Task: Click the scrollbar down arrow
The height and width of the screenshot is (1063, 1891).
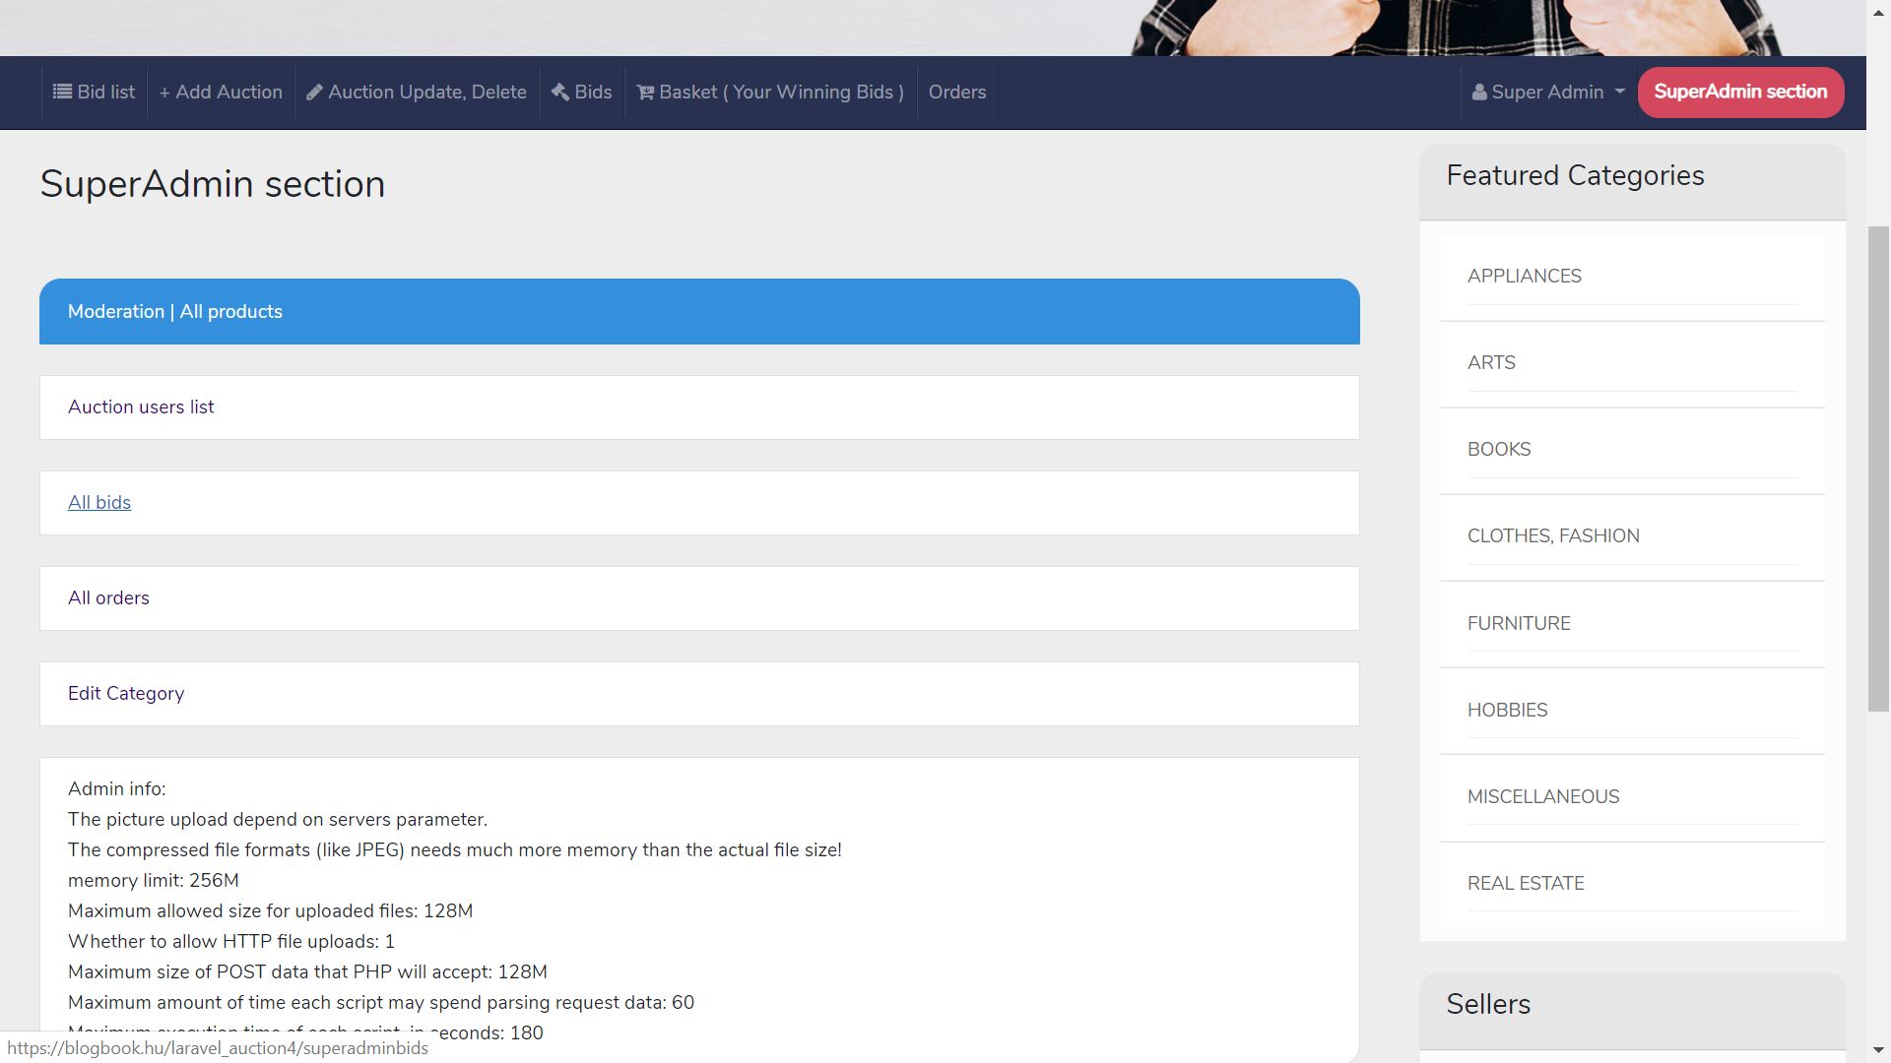Action: [1878, 1051]
